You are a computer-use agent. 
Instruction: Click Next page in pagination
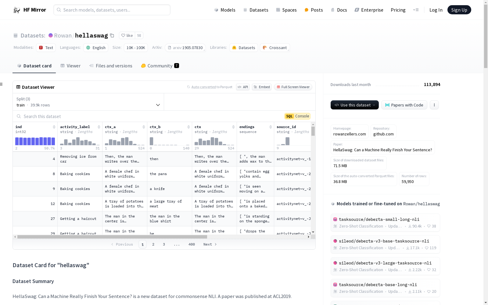tap(210, 244)
